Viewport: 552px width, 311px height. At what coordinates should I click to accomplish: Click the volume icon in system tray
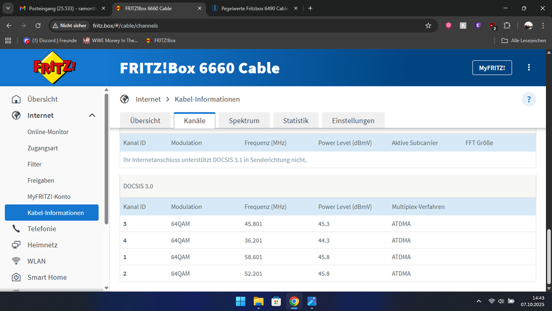(501, 301)
